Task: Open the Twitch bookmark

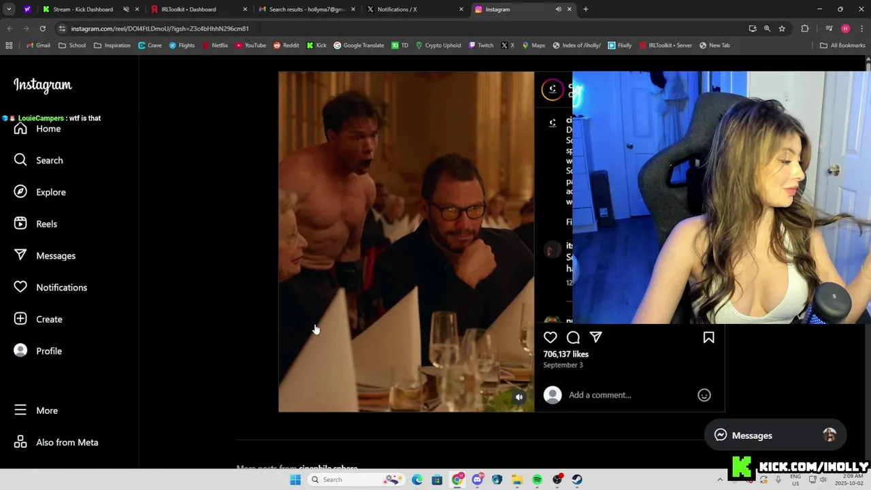Action: coord(480,46)
